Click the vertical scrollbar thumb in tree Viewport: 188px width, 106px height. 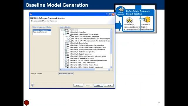pos(111,42)
